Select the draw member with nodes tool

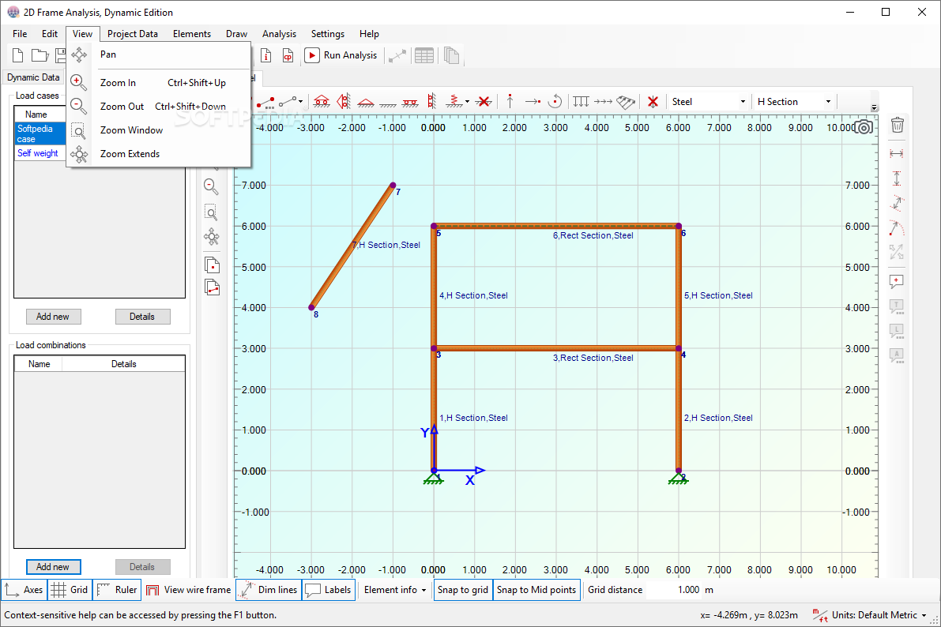pos(265,102)
